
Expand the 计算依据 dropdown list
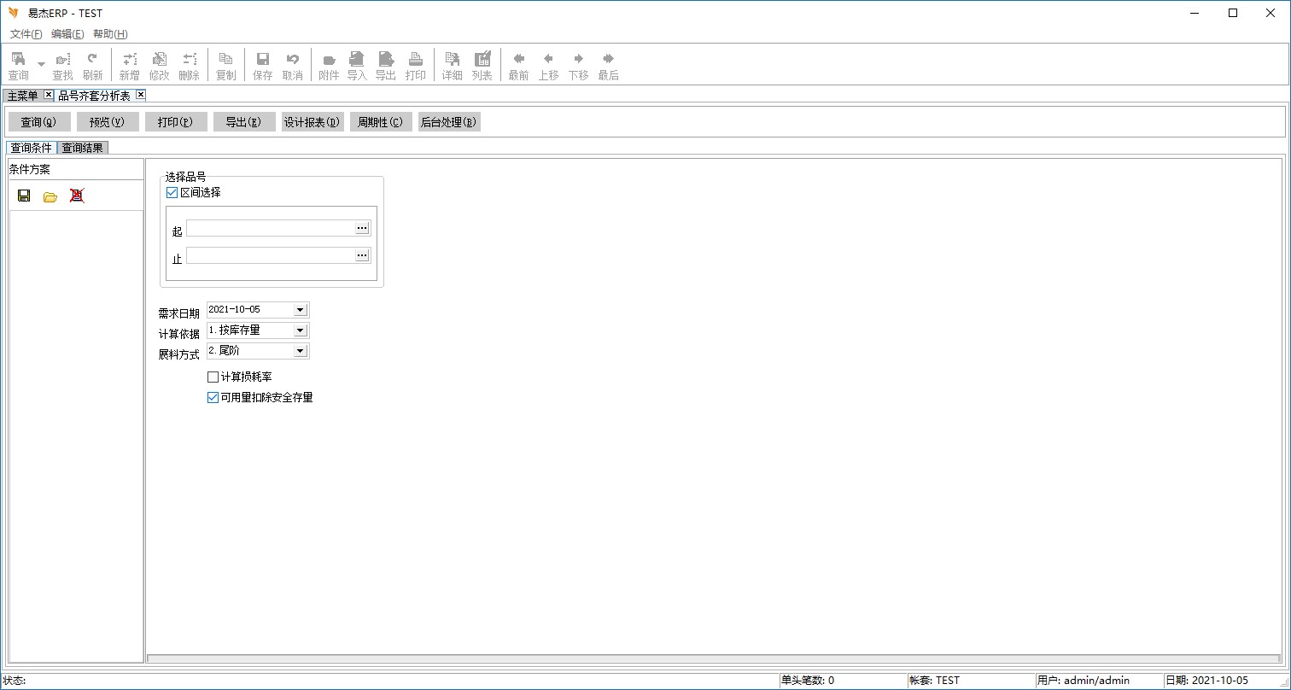(x=300, y=330)
